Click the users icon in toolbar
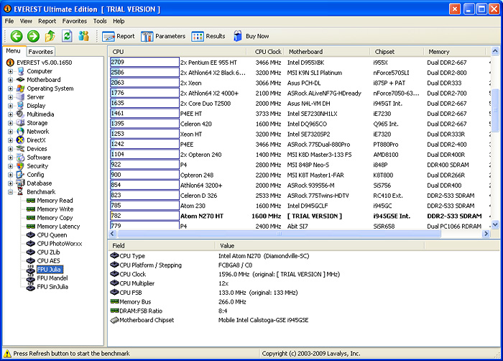The height and width of the screenshot is (361, 503). [x=84, y=36]
